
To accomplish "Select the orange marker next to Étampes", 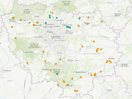I will 51,70.
